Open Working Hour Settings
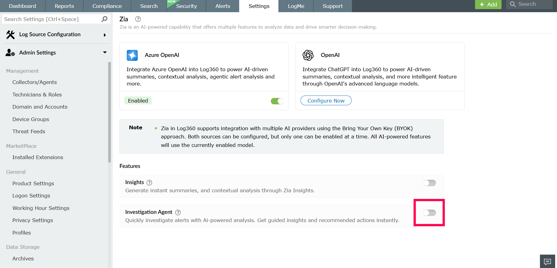This screenshot has width=557, height=268. point(41,208)
